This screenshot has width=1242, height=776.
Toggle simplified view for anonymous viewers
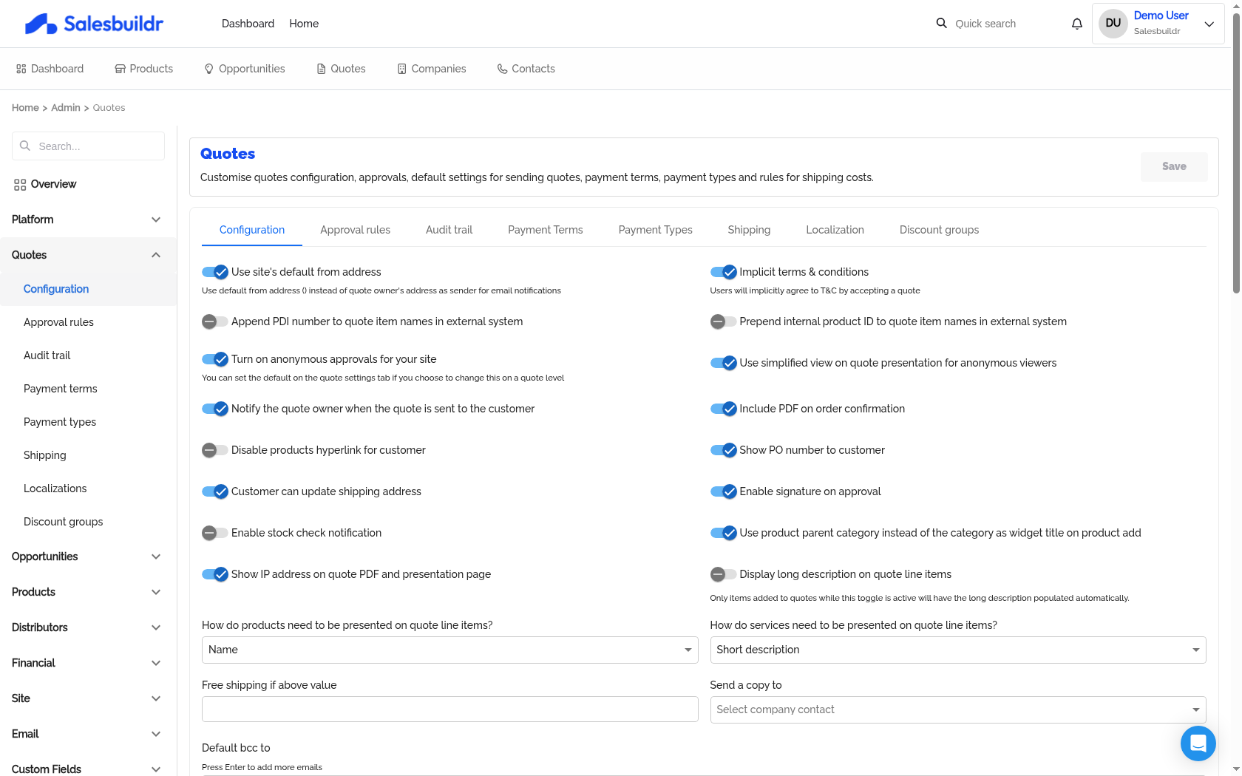point(723,363)
